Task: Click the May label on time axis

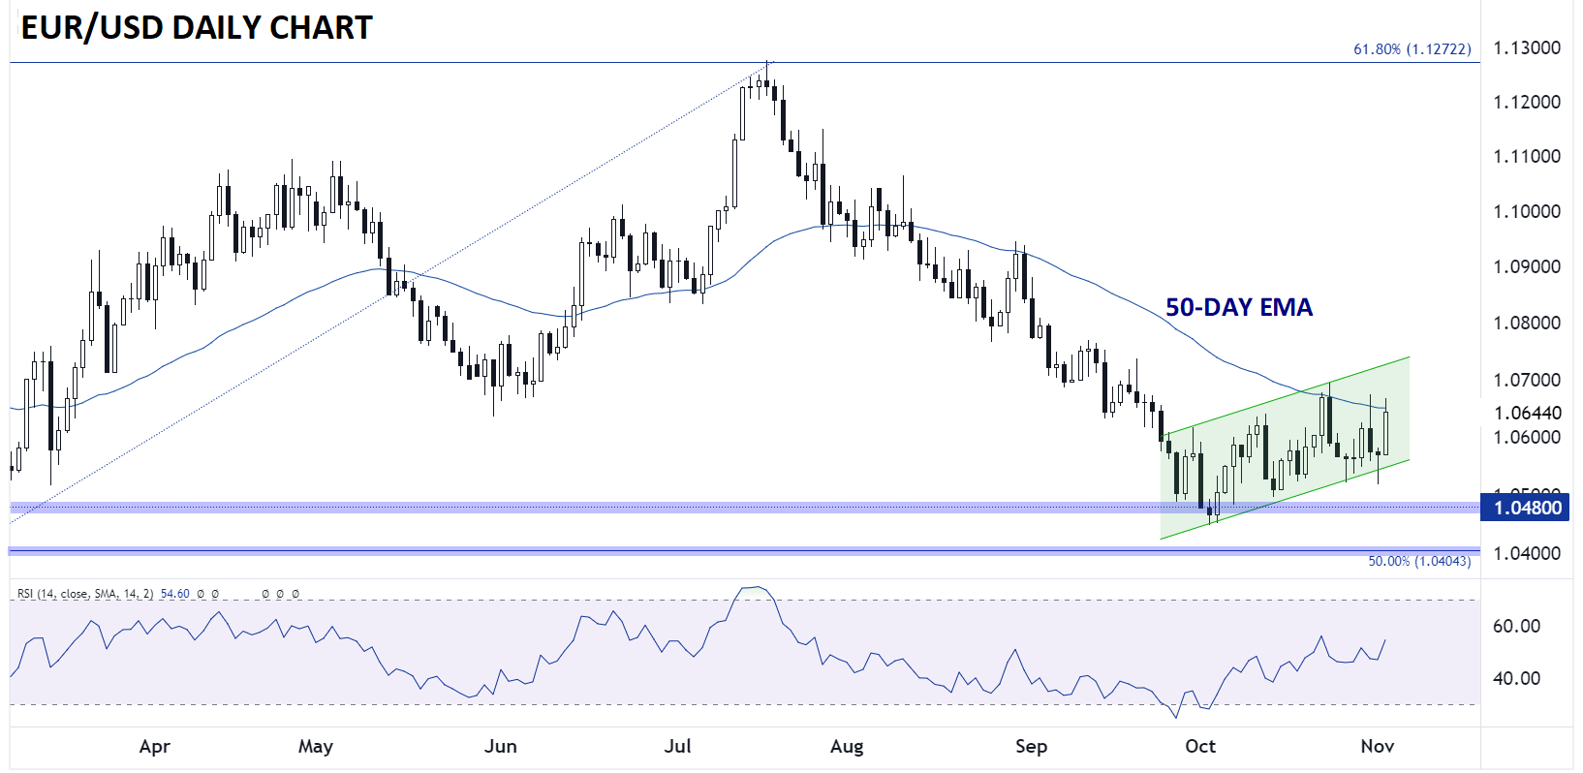Action: click(x=315, y=746)
